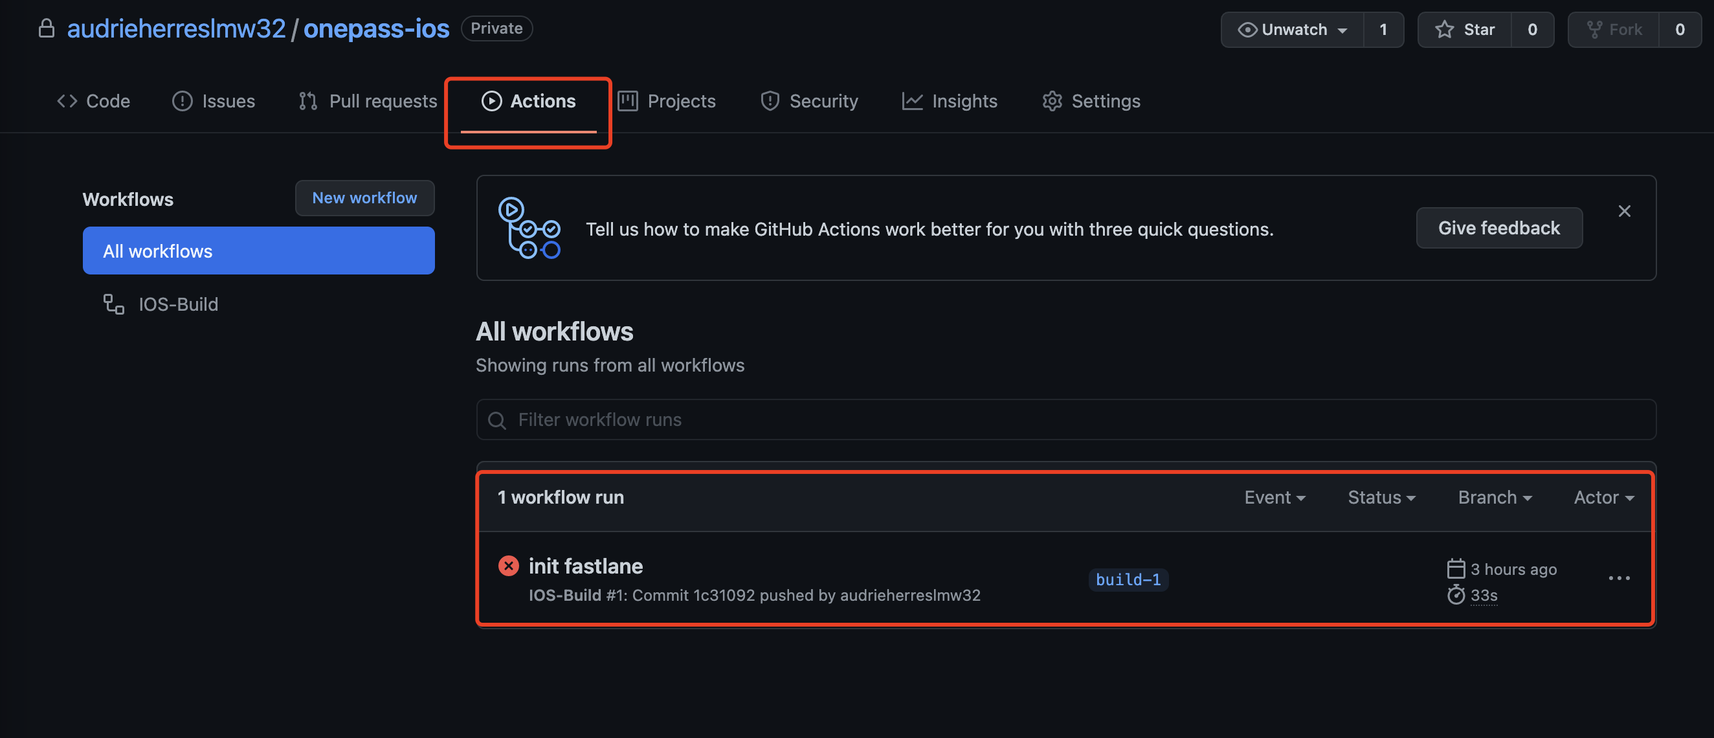Open the build-1 branch label link
This screenshot has width=1714, height=738.
tap(1128, 579)
